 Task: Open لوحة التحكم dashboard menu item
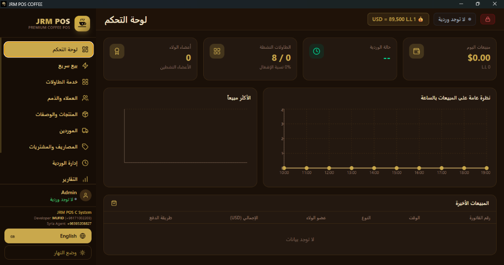[49, 50]
